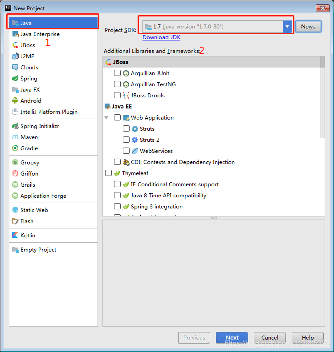334x352 pixels.
Task: Select the Spring Initializr entry
Action: pyautogui.click(x=53, y=126)
